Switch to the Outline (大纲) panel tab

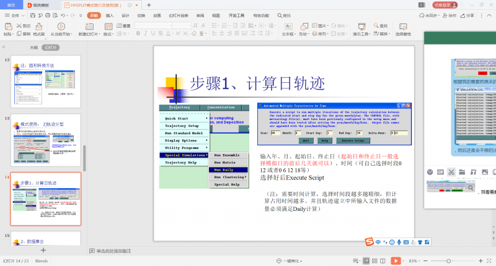coord(33,47)
